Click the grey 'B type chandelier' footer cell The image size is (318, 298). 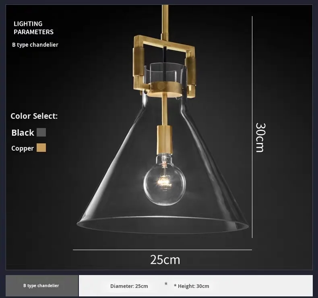pyautogui.click(x=42, y=286)
